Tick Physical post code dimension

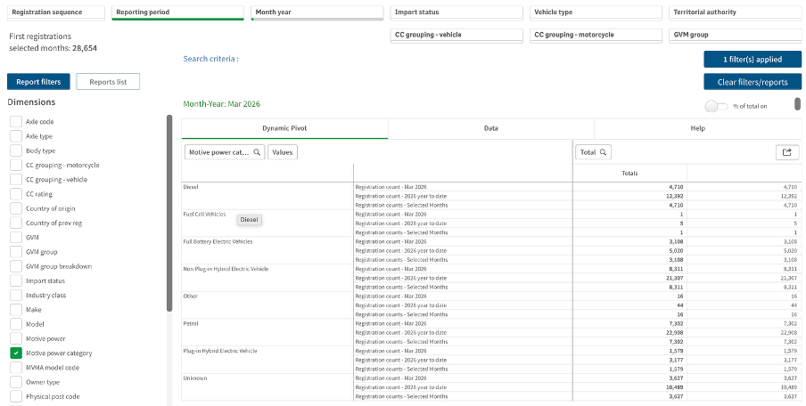coord(16,396)
